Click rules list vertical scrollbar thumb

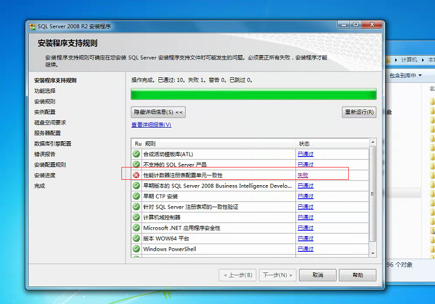373,194
